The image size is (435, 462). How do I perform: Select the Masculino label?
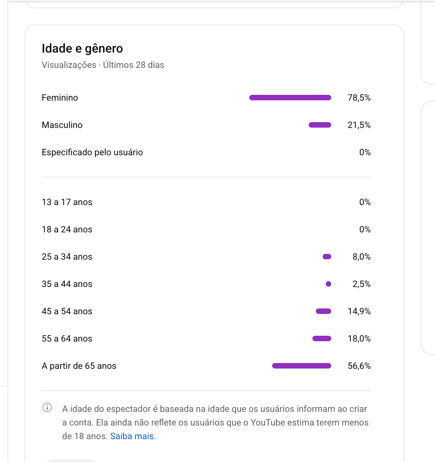pyautogui.click(x=62, y=125)
